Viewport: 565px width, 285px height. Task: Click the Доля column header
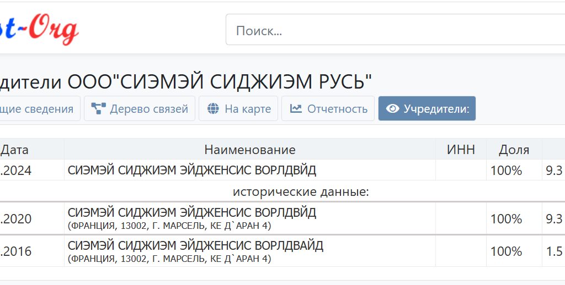point(514,150)
